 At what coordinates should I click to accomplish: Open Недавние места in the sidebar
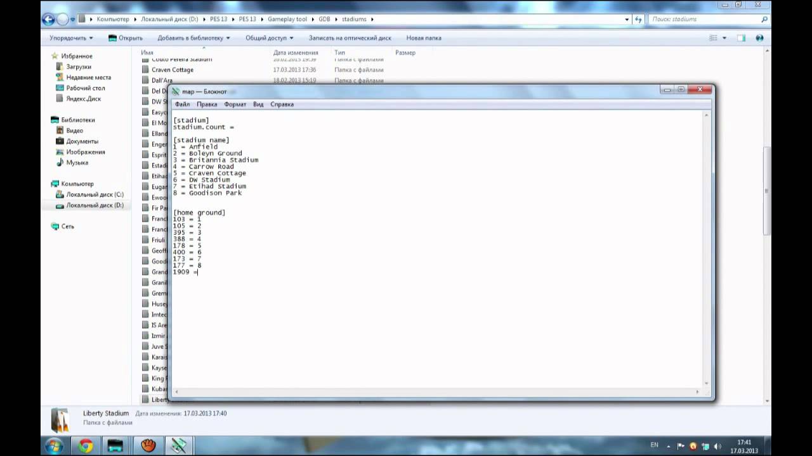(88, 77)
